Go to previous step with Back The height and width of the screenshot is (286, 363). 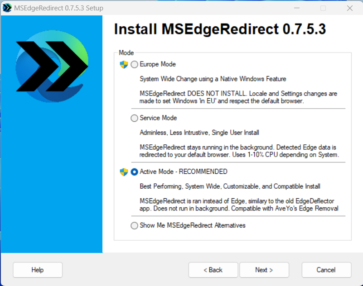[213, 270]
